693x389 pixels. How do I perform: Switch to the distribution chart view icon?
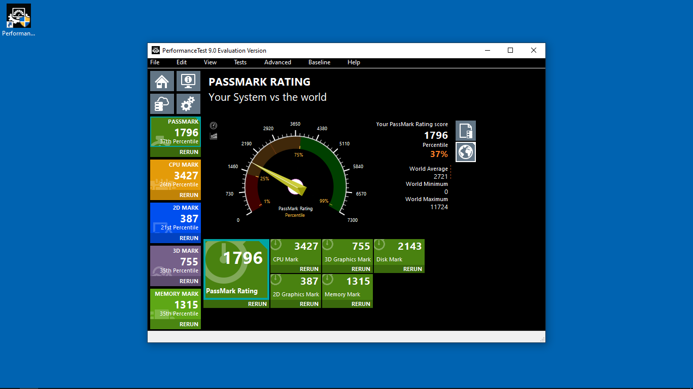(214, 136)
